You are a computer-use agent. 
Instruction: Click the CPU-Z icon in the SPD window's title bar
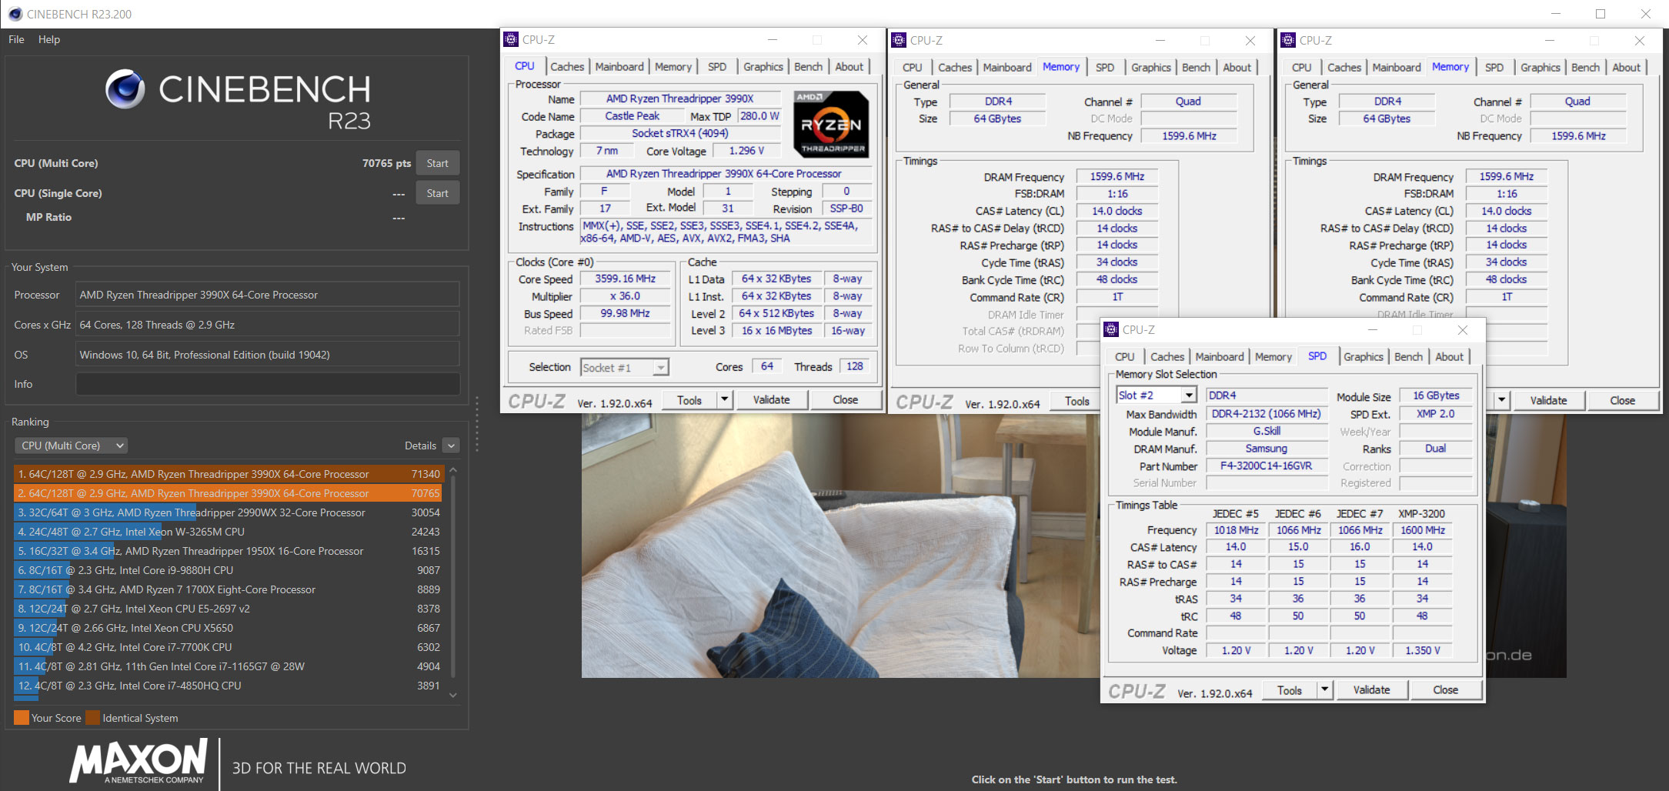[1111, 330]
